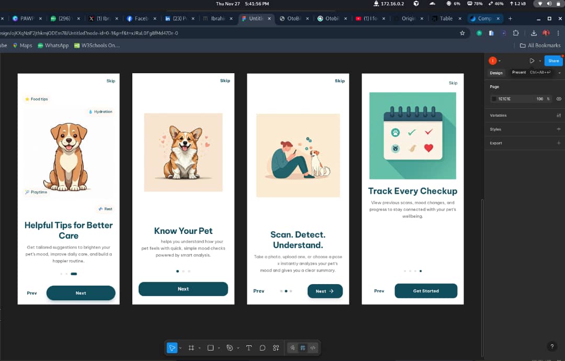
Task: Add a new style with plus icon
Action: (559, 129)
